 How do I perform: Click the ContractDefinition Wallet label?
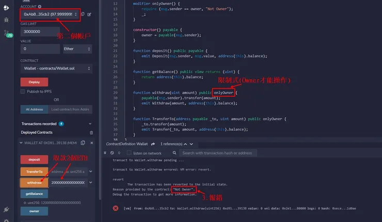(126, 144)
